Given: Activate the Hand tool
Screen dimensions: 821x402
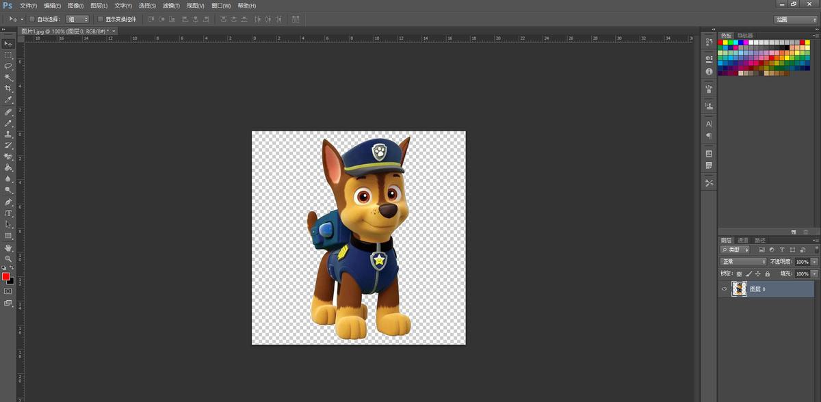Looking at the screenshot, I should click(8, 247).
